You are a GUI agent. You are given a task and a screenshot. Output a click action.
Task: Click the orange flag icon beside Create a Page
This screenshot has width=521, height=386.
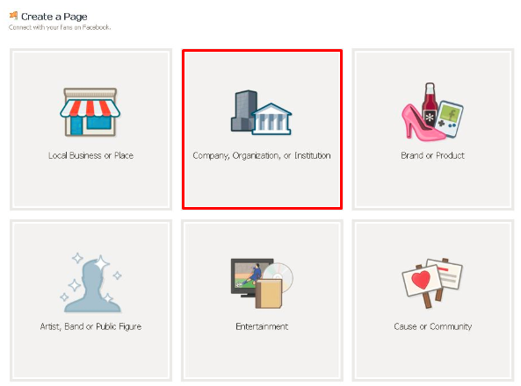(14, 15)
